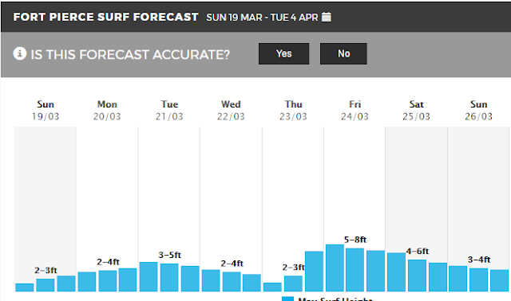Click the info icon beside forecast accuracy
511x301 pixels.
click(19, 53)
